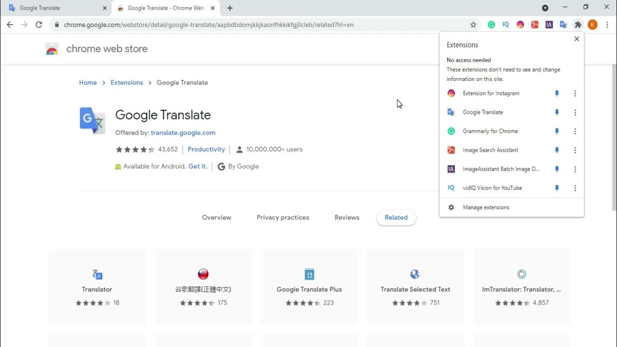Click the site lock icon in the address bar
Image resolution: width=617 pixels, height=347 pixels.
point(57,25)
